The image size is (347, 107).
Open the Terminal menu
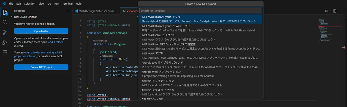pos(68,4)
